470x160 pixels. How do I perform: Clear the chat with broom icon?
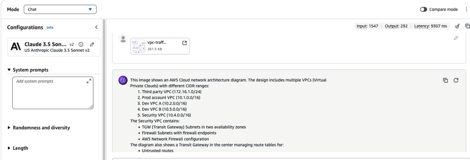point(457,26)
